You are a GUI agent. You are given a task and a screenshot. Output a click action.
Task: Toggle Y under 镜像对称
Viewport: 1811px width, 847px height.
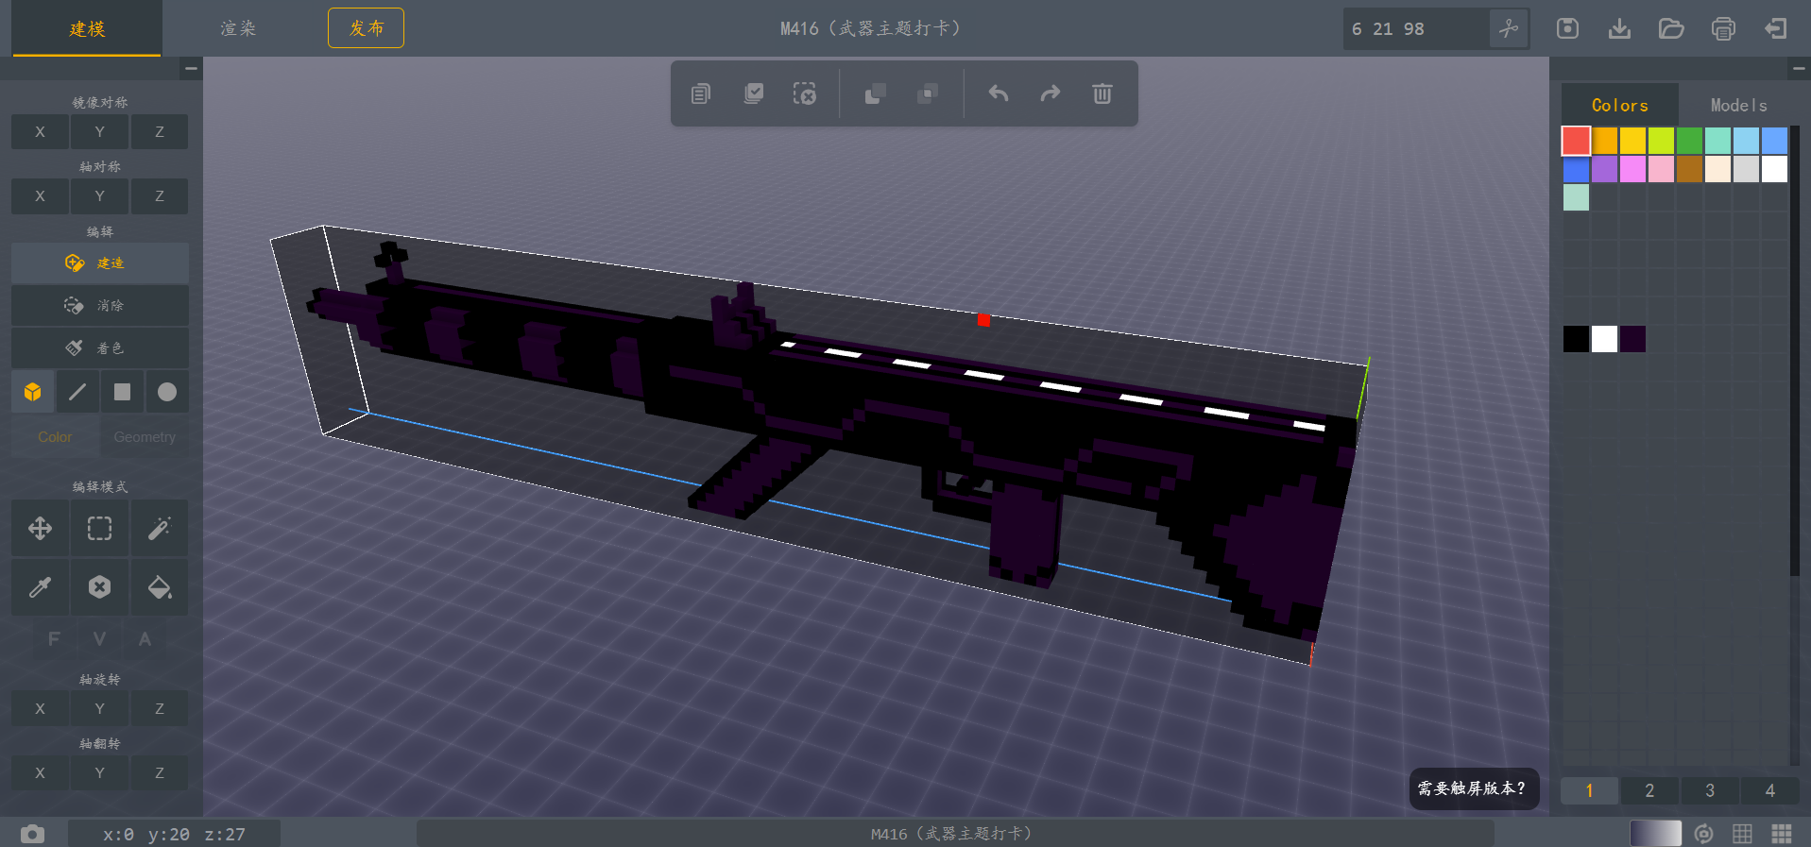tap(99, 132)
